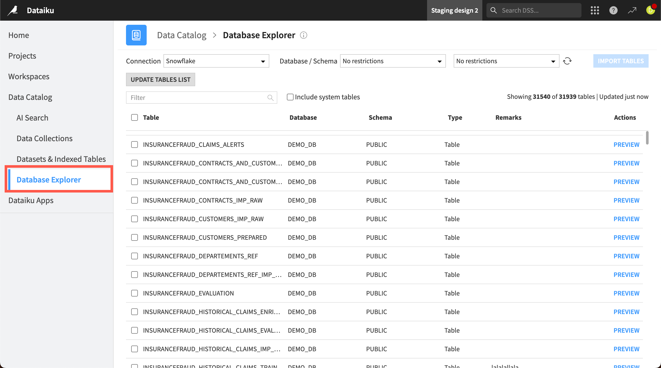Enable Include system tables
The height and width of the screenshot is (368, 661).
click(x=290, y=97)
